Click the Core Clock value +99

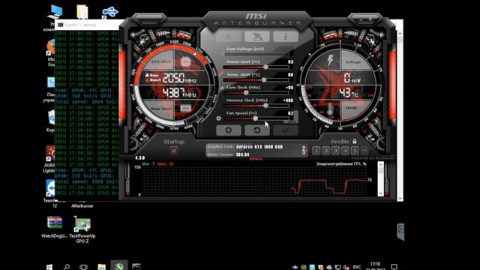tap(289, 88)
